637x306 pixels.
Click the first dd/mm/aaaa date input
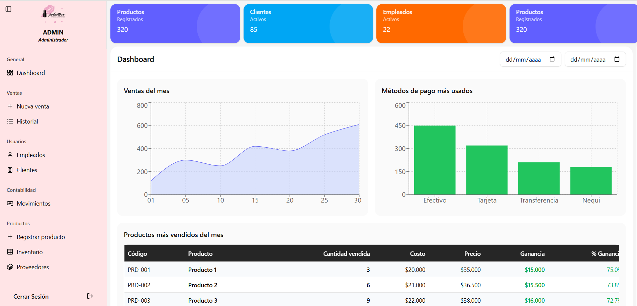530,59
